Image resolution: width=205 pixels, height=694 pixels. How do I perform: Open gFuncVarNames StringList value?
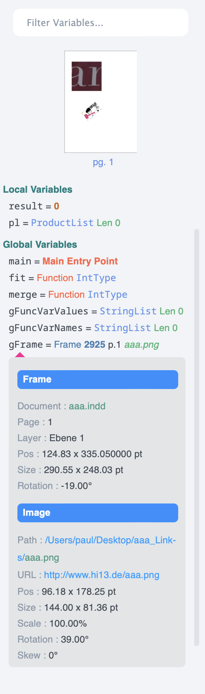pos(136,328)
